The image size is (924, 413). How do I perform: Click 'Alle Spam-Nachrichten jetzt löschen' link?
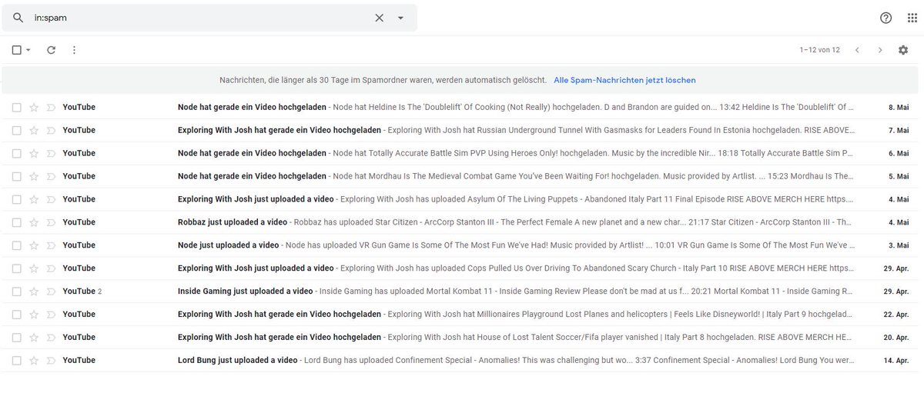pos(624,80)
